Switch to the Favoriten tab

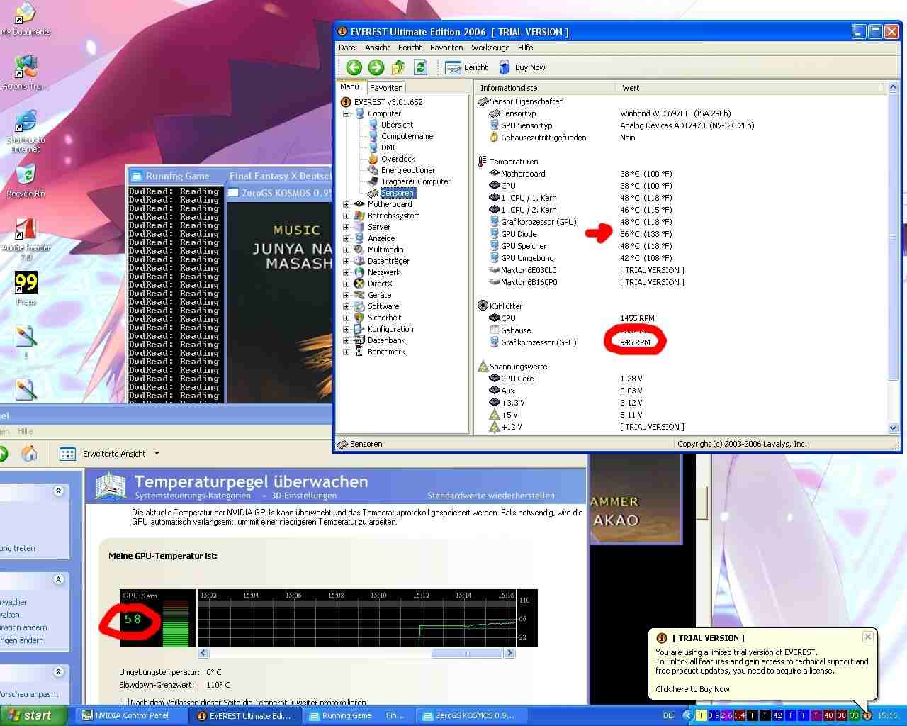[386, 88]
